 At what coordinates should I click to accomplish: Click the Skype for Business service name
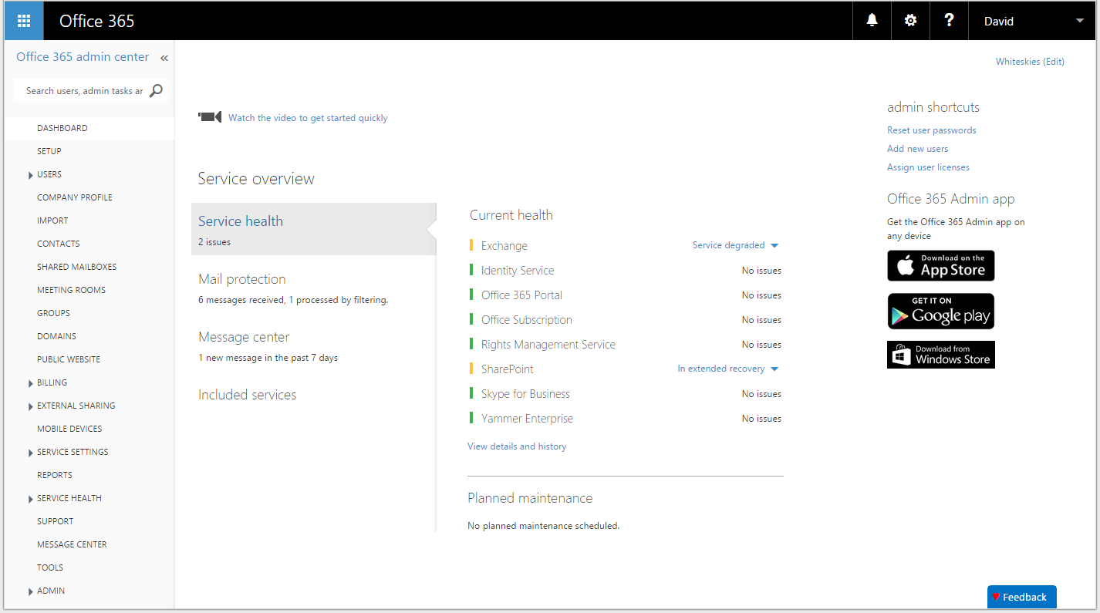(x=525, y=394)
